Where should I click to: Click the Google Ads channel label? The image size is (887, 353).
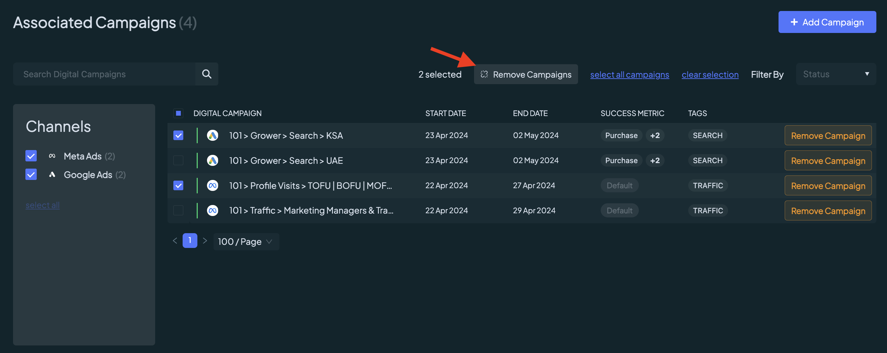[x=88, y=174]
